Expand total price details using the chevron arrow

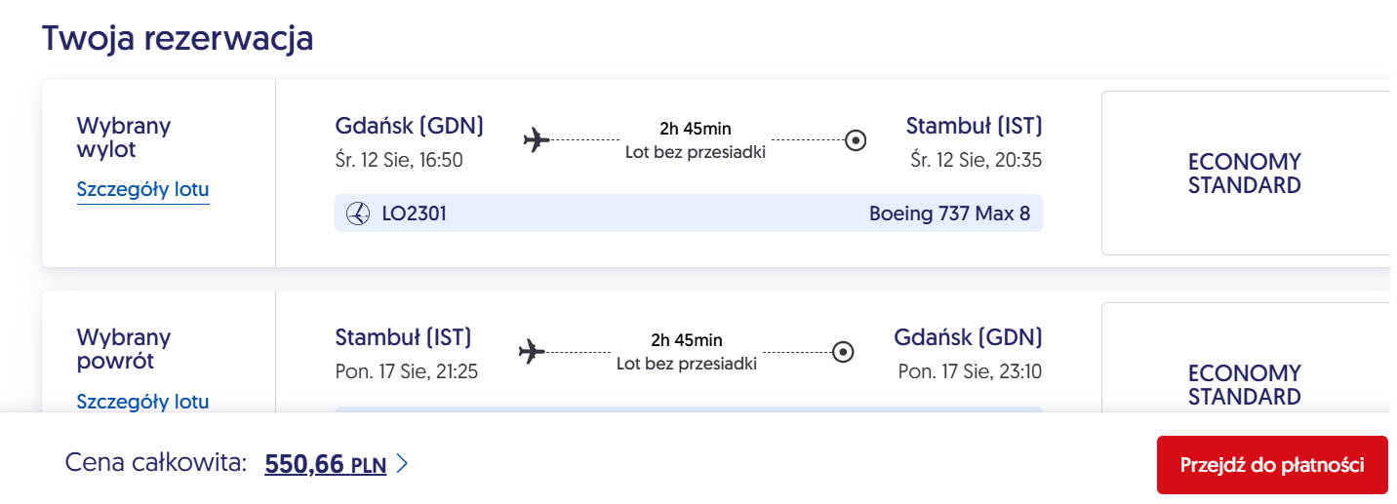(401, 465)
